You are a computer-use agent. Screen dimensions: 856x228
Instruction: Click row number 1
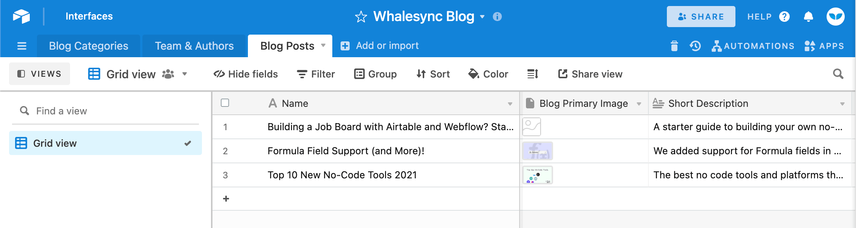225,127
